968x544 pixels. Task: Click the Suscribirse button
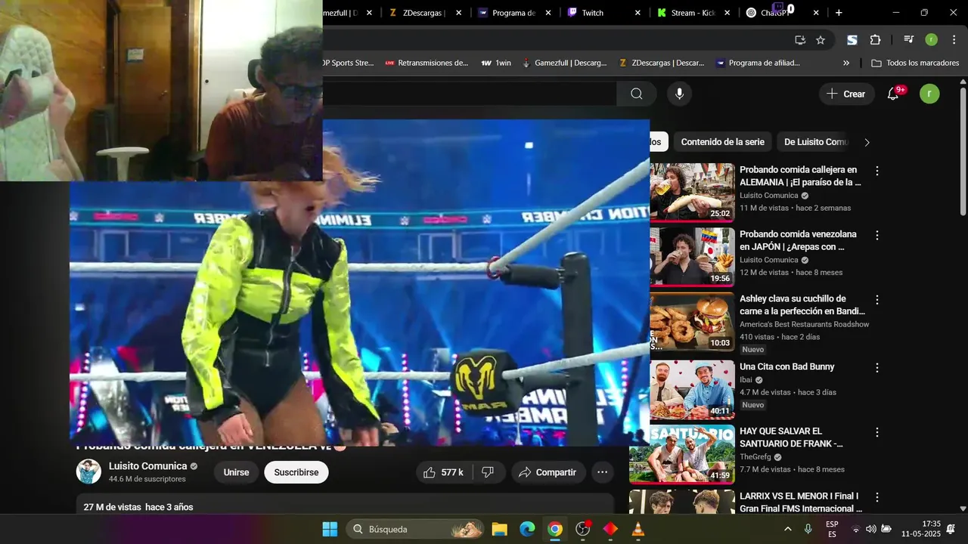[296, 472]
